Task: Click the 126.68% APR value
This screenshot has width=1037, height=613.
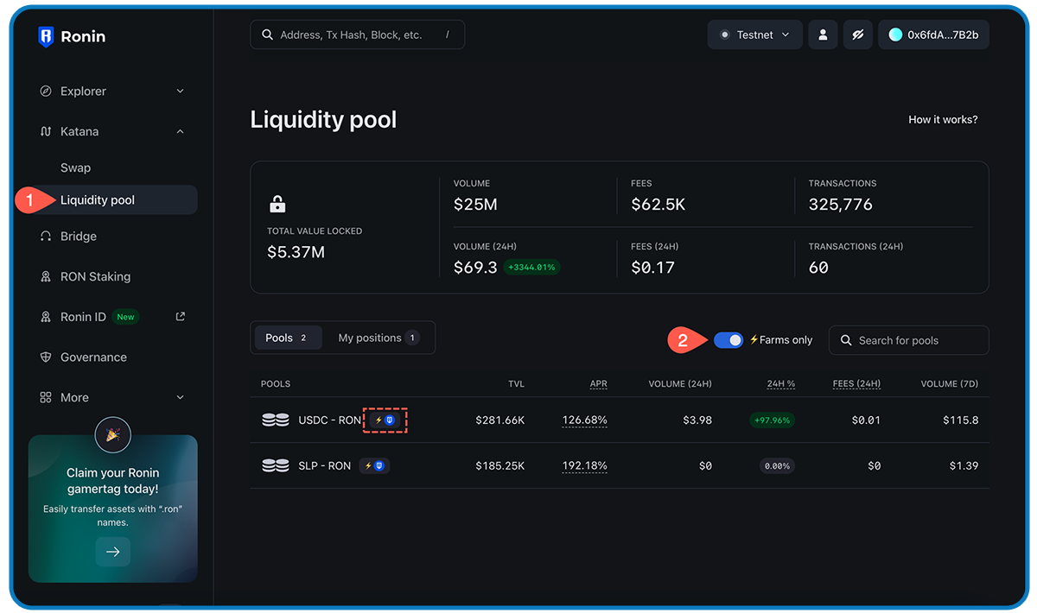Action: pos(584,420)
